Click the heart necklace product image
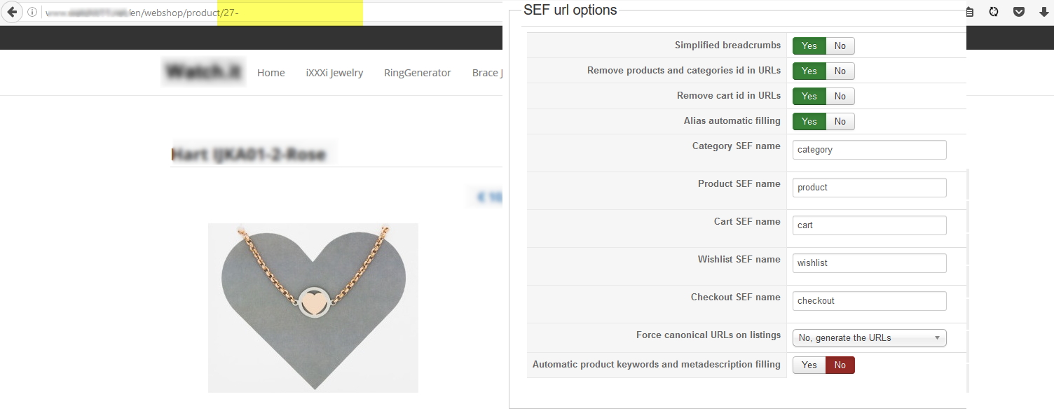This screenshot has height=413, width=1054. [313, 308]
